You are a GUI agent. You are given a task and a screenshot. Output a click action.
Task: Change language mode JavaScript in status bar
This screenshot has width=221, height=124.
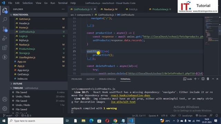[187, 116]
